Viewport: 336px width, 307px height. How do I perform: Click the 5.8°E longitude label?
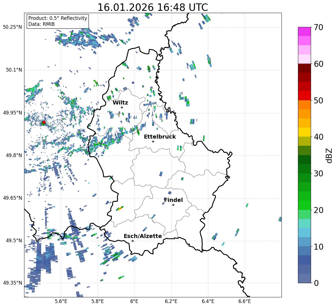click(x=98, y=301)
